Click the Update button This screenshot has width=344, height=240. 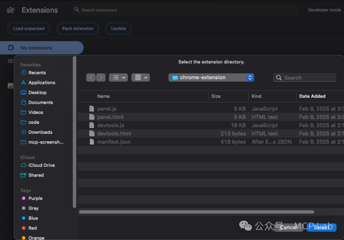(118, 28)
